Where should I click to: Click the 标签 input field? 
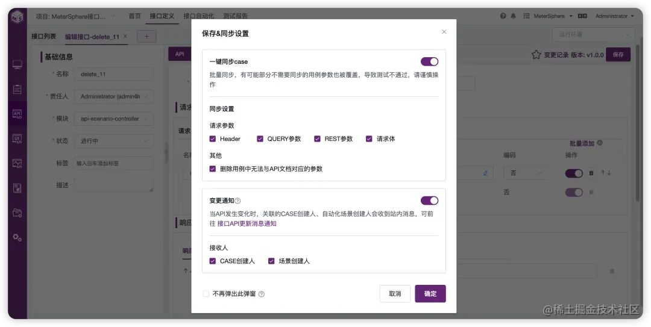114,164
